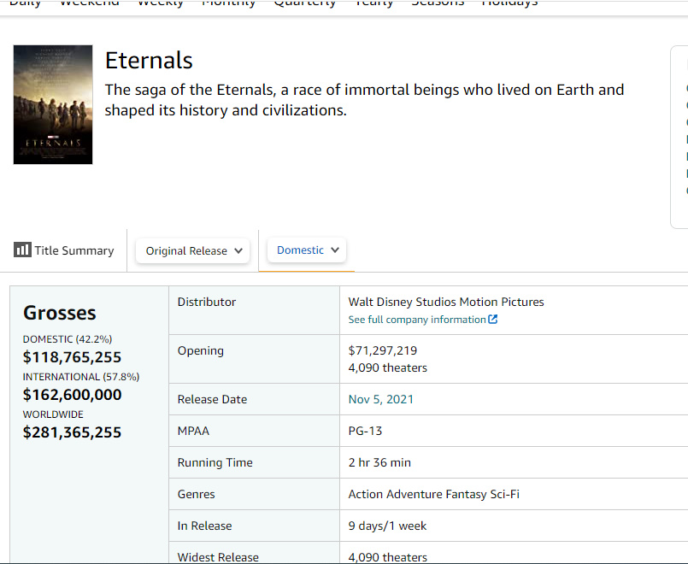688x564 pixels.
Task: Open See full company information link
Action: tap(422, 320)
